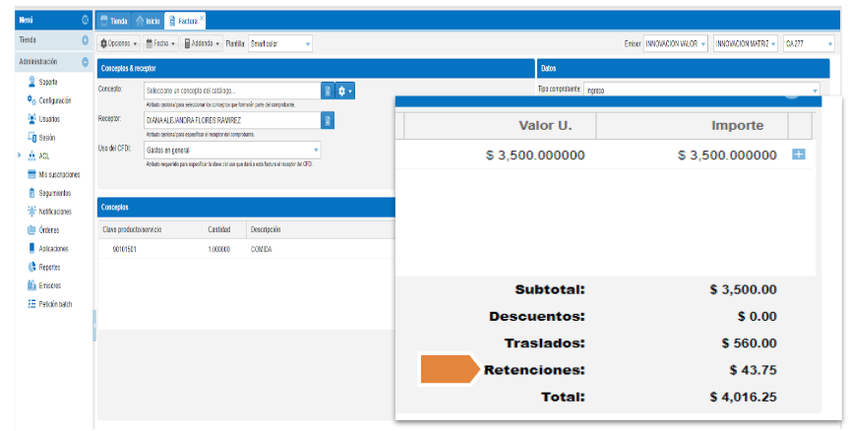
Task: Open the Opciones toolbar menu
Action: click(119, 43)
